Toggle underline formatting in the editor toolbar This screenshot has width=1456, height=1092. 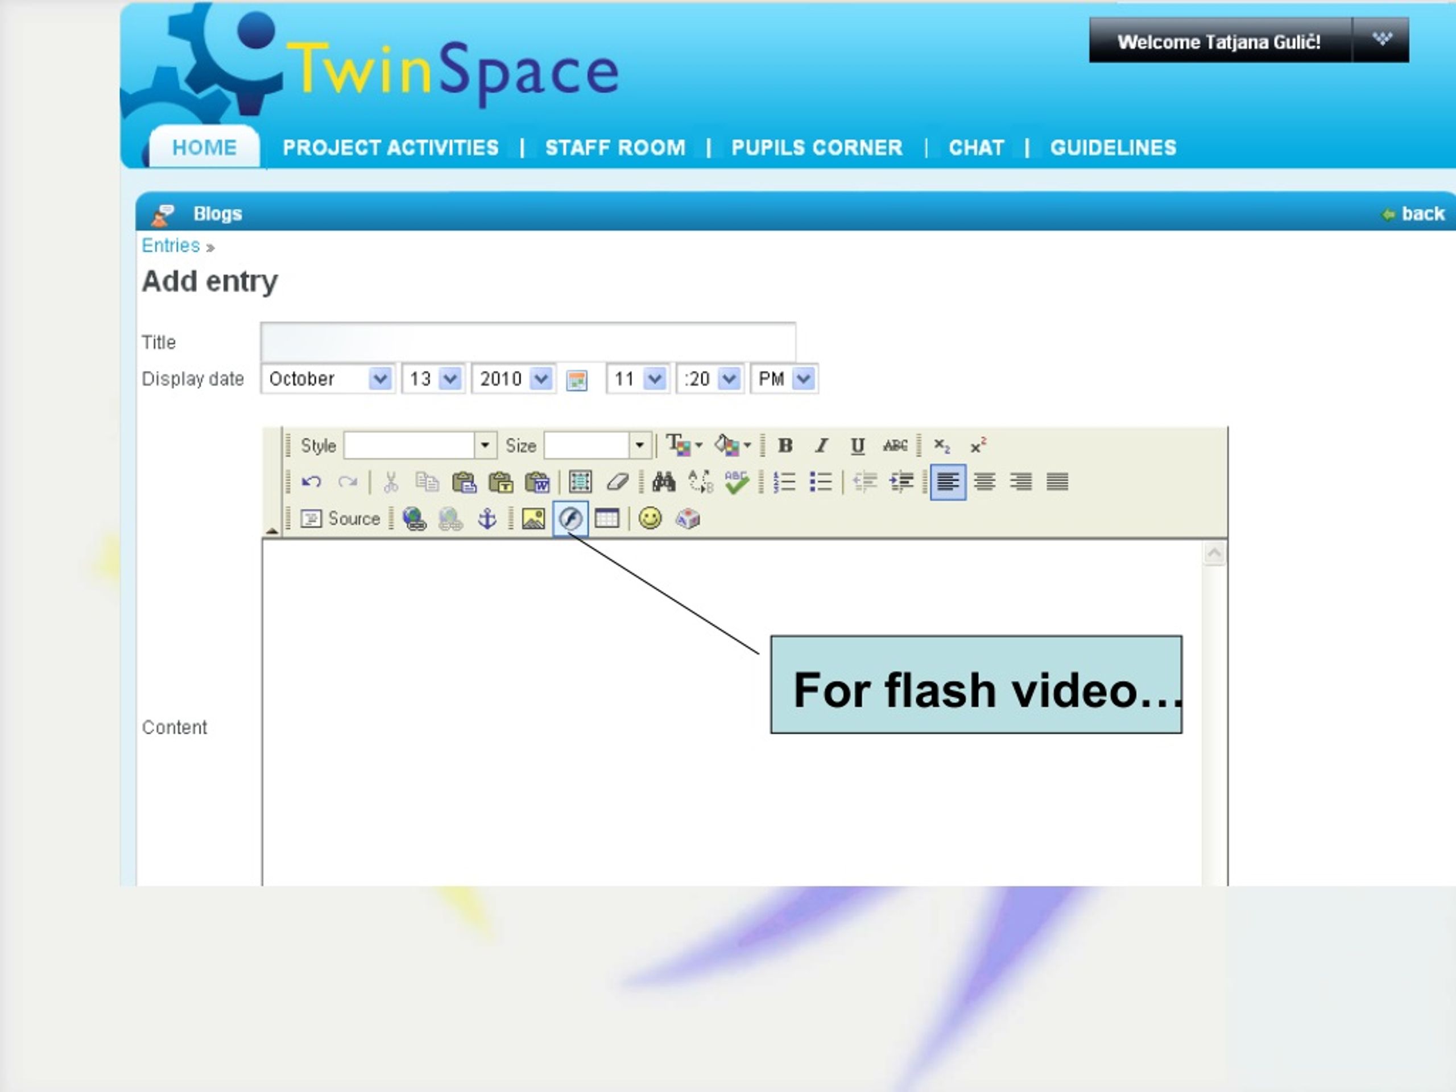(x=857, y=446)
